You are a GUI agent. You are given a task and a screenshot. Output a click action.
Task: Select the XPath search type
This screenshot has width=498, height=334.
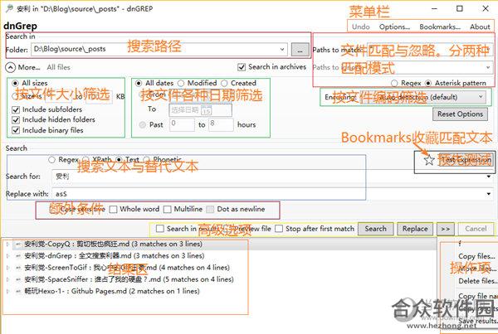[x=85, y=160]
